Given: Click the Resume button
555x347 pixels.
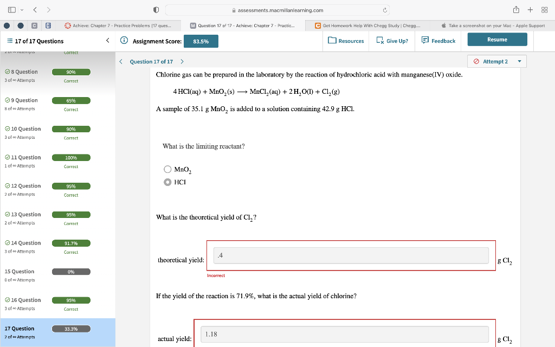Looking at the screenshot, I should pyautogui.click(x=498, y=40).
